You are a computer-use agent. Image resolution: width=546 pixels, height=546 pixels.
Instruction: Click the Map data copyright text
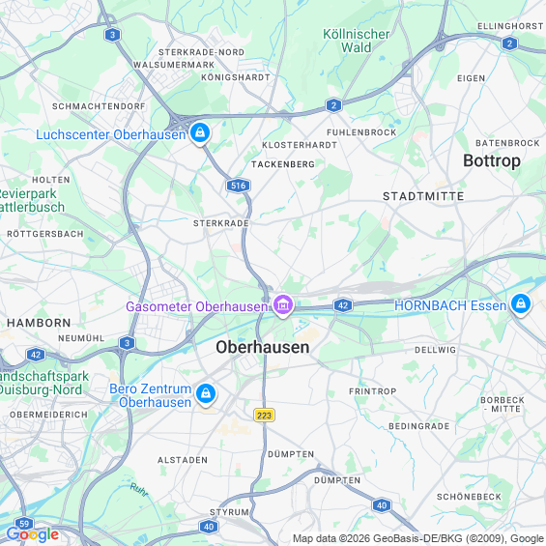click(x=418, y=539)
